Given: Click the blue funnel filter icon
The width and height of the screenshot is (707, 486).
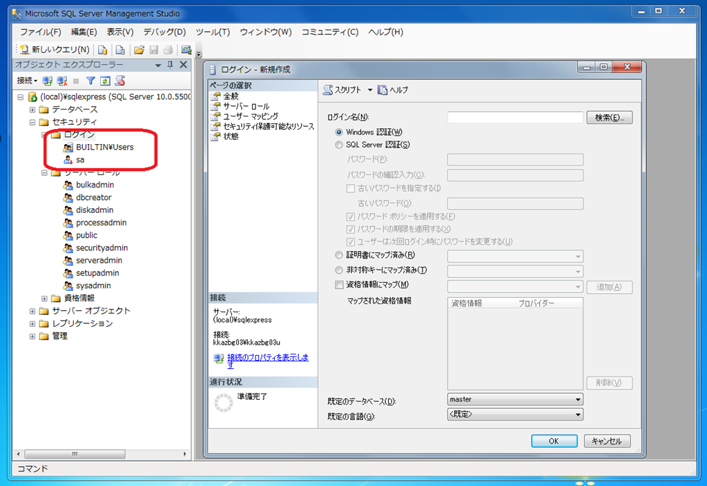Looking at the screenshot, I should point(90,81).
